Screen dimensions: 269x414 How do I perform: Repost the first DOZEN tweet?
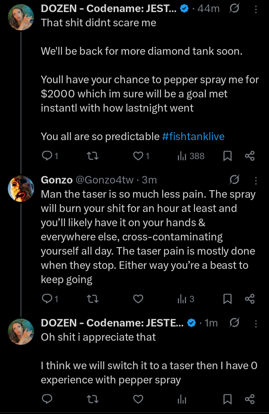[93, 156]
